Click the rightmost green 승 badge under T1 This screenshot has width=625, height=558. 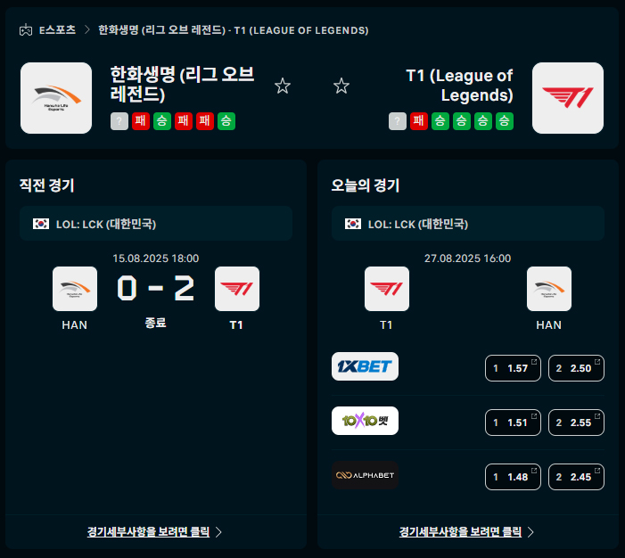click(x=505, y=121)
